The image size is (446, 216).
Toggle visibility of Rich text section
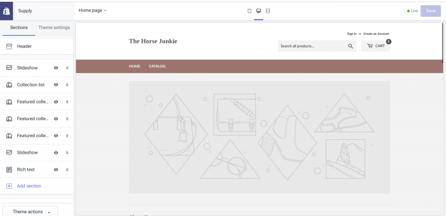click(x=56, y=170)
